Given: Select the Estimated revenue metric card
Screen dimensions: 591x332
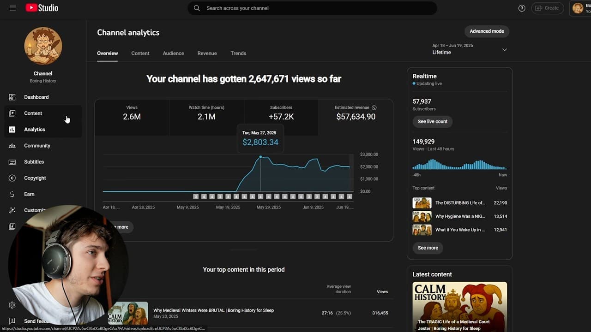Looking at the screenshot, I should coord(356,117).
